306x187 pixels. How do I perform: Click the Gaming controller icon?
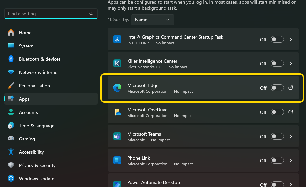[x=11, y=139]
